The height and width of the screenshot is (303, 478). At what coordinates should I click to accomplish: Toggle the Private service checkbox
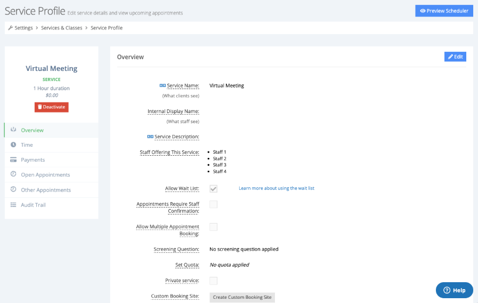pos(213,281)
